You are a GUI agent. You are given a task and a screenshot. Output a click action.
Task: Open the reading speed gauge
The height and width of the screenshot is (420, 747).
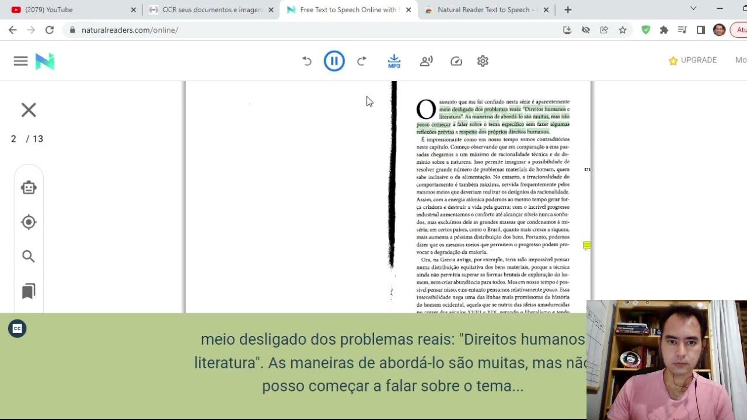point(456,61)
